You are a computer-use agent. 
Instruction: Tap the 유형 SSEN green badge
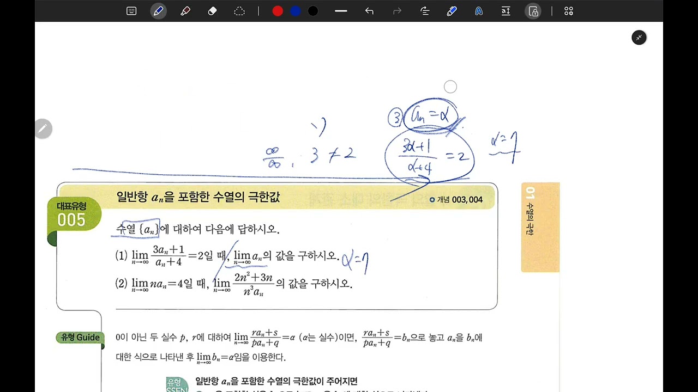point(177,384)
